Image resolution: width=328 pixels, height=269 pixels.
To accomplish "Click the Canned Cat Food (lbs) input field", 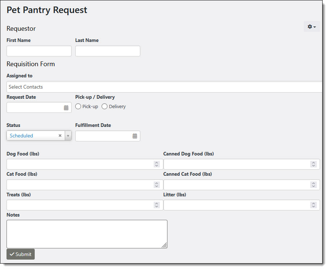I will [x=237, y=185].
